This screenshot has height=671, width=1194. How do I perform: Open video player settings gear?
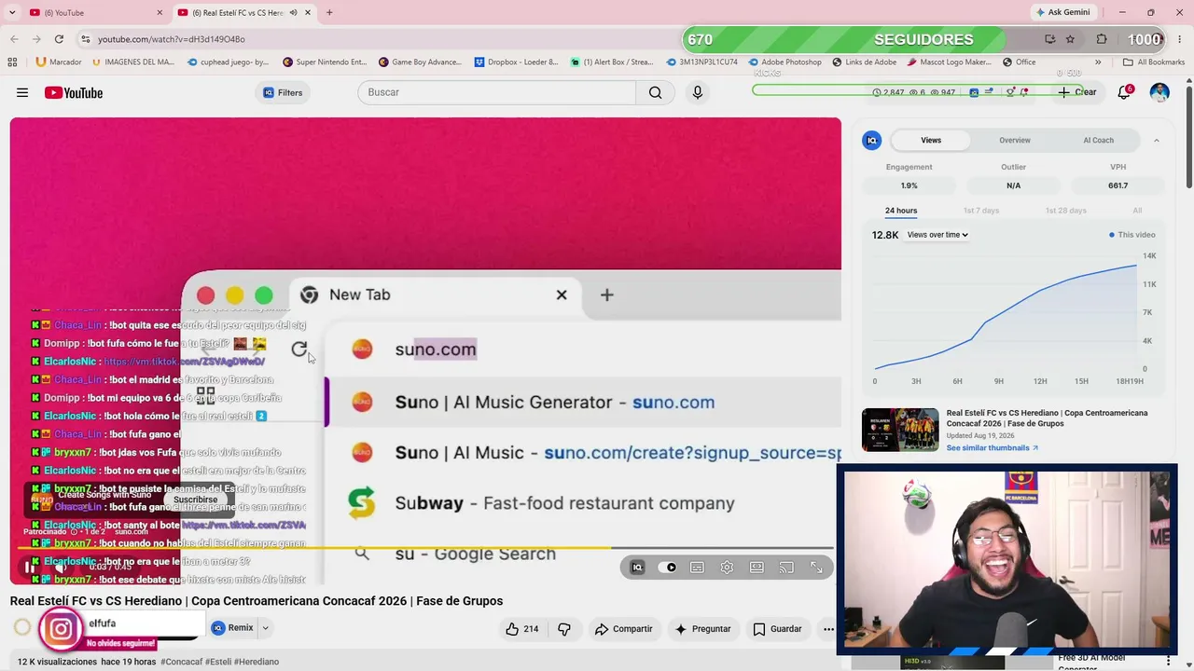(x=727, y=568)
